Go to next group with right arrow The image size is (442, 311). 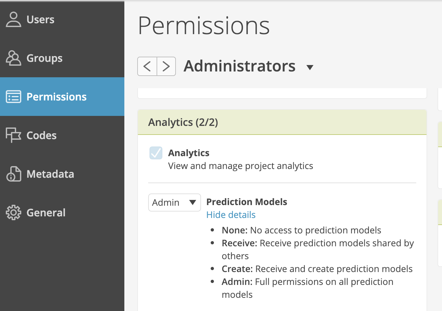click(166, 66)
